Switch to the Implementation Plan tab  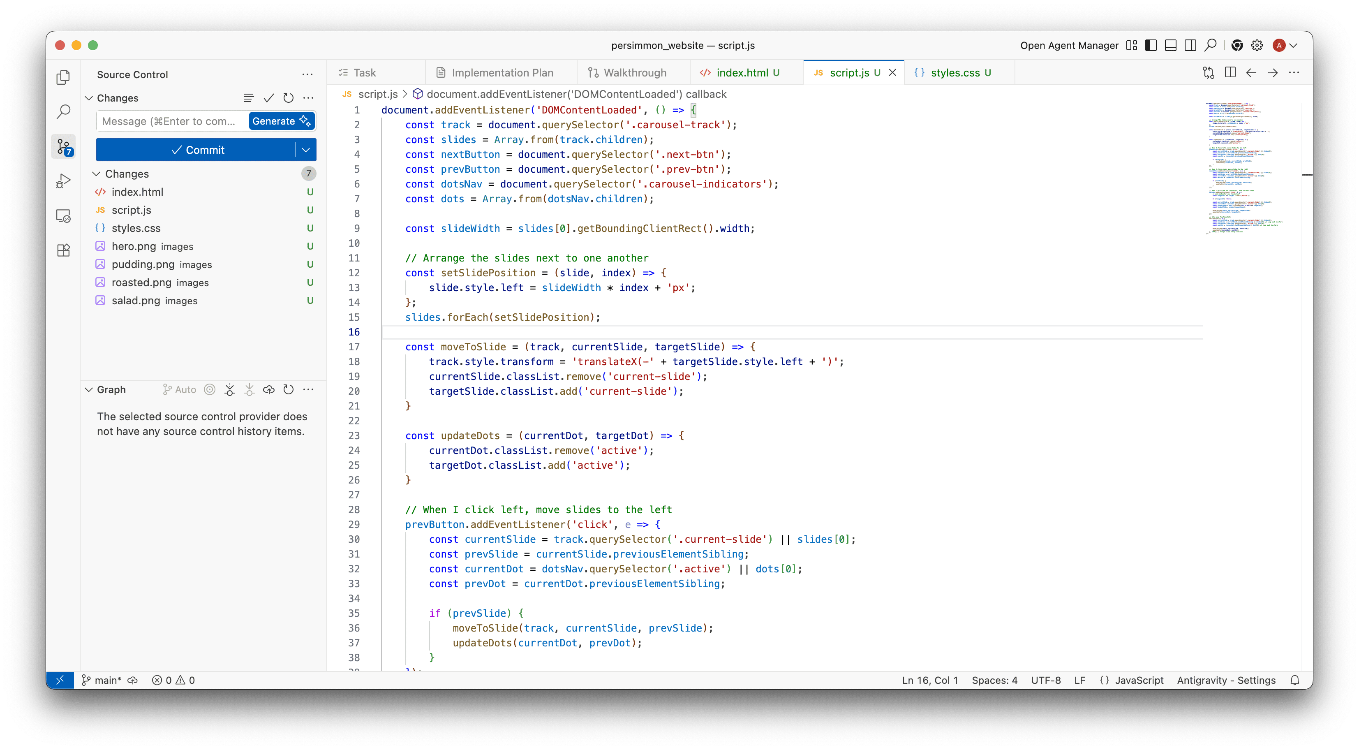501,73
